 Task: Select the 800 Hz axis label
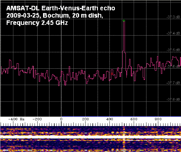click(x=158, y=119)
